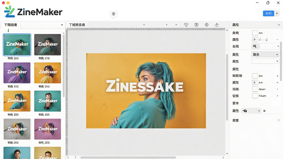Select the orange thumbnail beside the purple one
283x159 pixels.
point(48,73)
